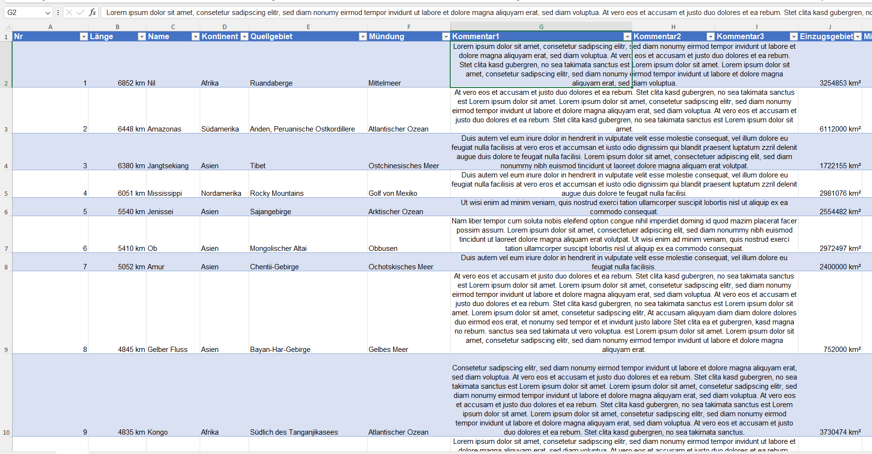Open the Quellgebiet filter dropdown
The image size is (872, 454).
click(363, 37)
